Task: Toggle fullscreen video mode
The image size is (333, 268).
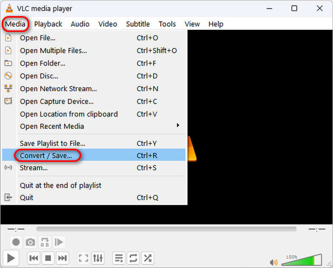Action: click(83, 258)
